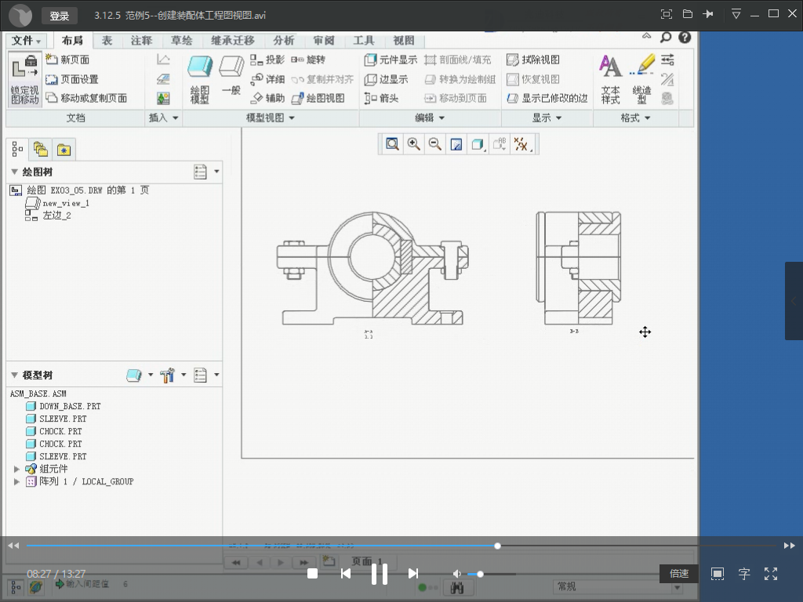Open the 显示 display group dropdown
This screenshot has width=803, height=602.
click(547, 118)
